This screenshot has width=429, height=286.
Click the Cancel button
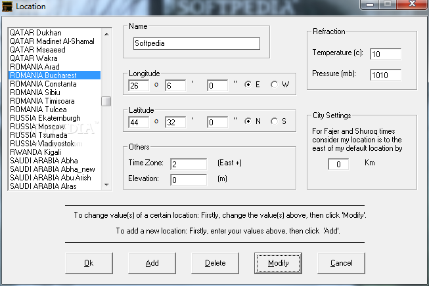(341, 263)
